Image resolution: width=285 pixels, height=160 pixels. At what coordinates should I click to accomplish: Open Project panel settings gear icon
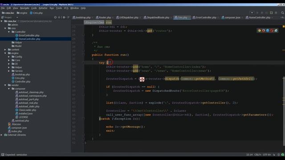(x=64, y=17)
